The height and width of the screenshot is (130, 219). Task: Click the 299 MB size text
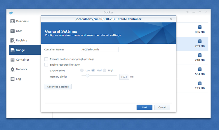(x=200, y=88)
